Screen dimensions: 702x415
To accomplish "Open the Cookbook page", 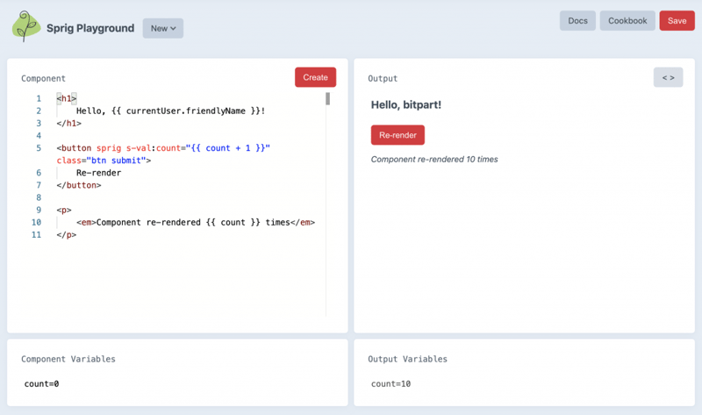I will tap(627, 21).
